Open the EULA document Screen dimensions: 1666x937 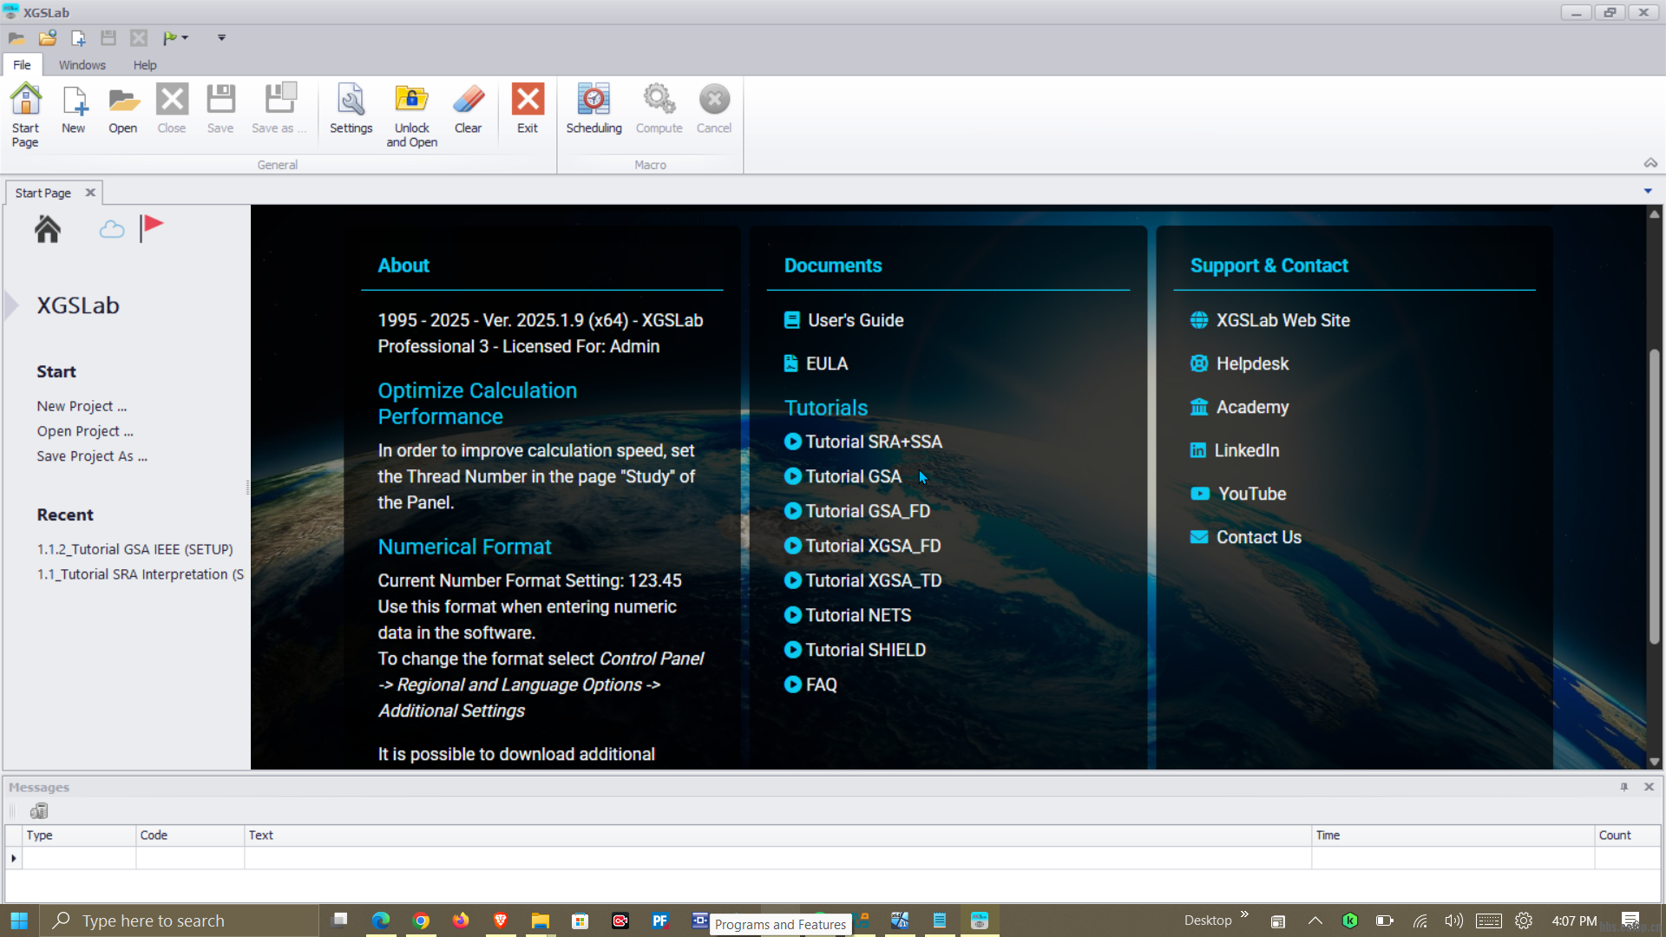coord(816,364)
